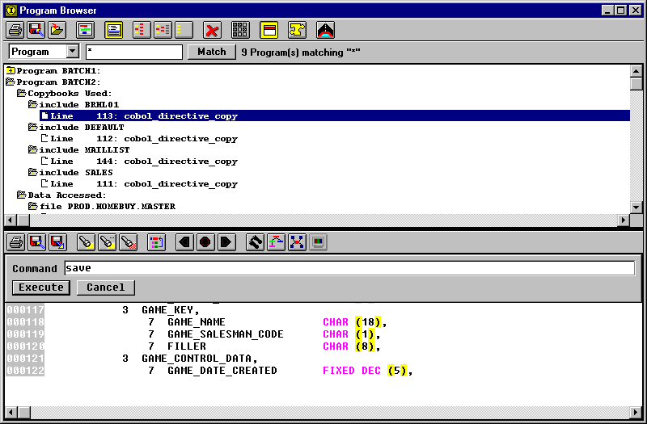Image resolution: width=647 pixels, height=424 pixels.
Task: Click the Cancel button
Action: click(106, 288)
